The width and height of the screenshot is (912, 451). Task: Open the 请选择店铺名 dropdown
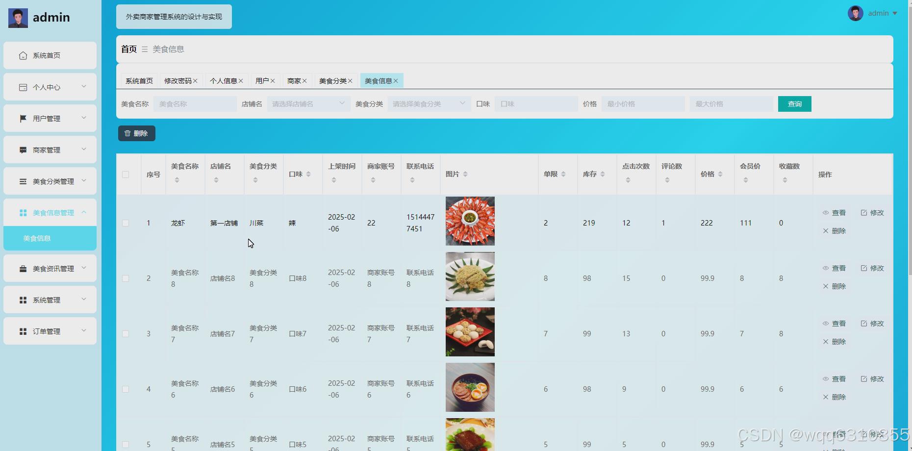pos(308,103)
